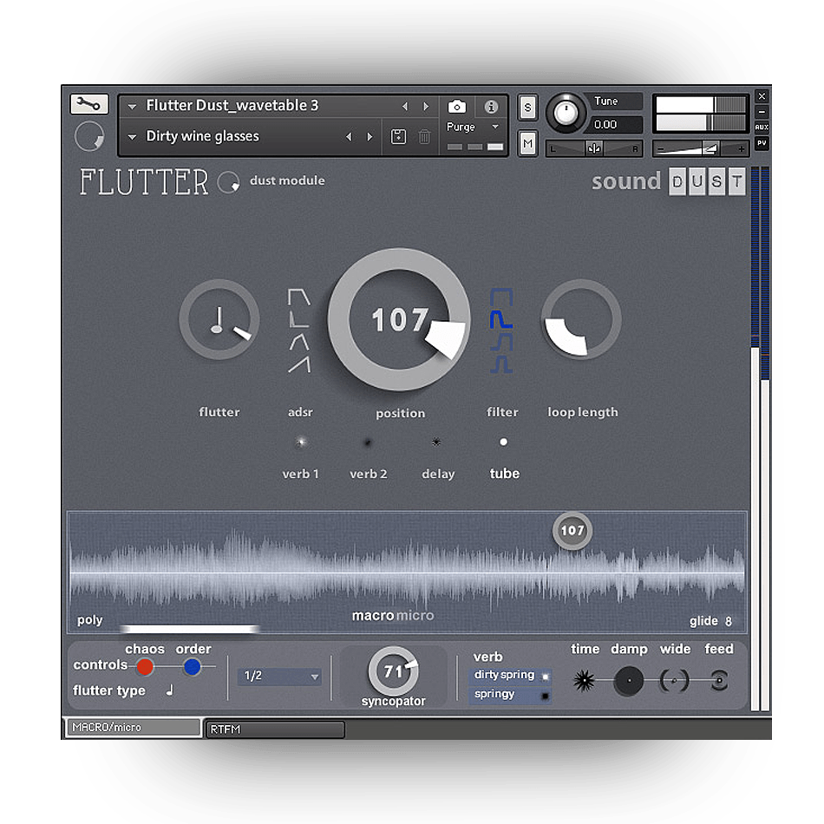Go to previous instrument with left arrow
Image resolution: width=824 pixels, height=824 pixels.
(x=405, y=106)
